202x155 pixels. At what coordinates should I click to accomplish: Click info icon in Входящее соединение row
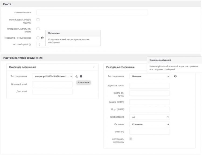click(81, 76)
